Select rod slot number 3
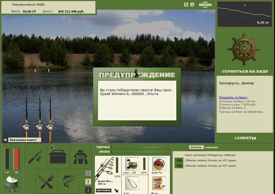 [88, 190]
